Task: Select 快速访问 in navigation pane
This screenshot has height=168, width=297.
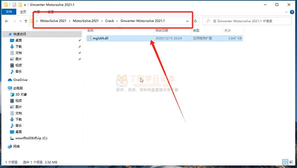Action: (20, 34)
